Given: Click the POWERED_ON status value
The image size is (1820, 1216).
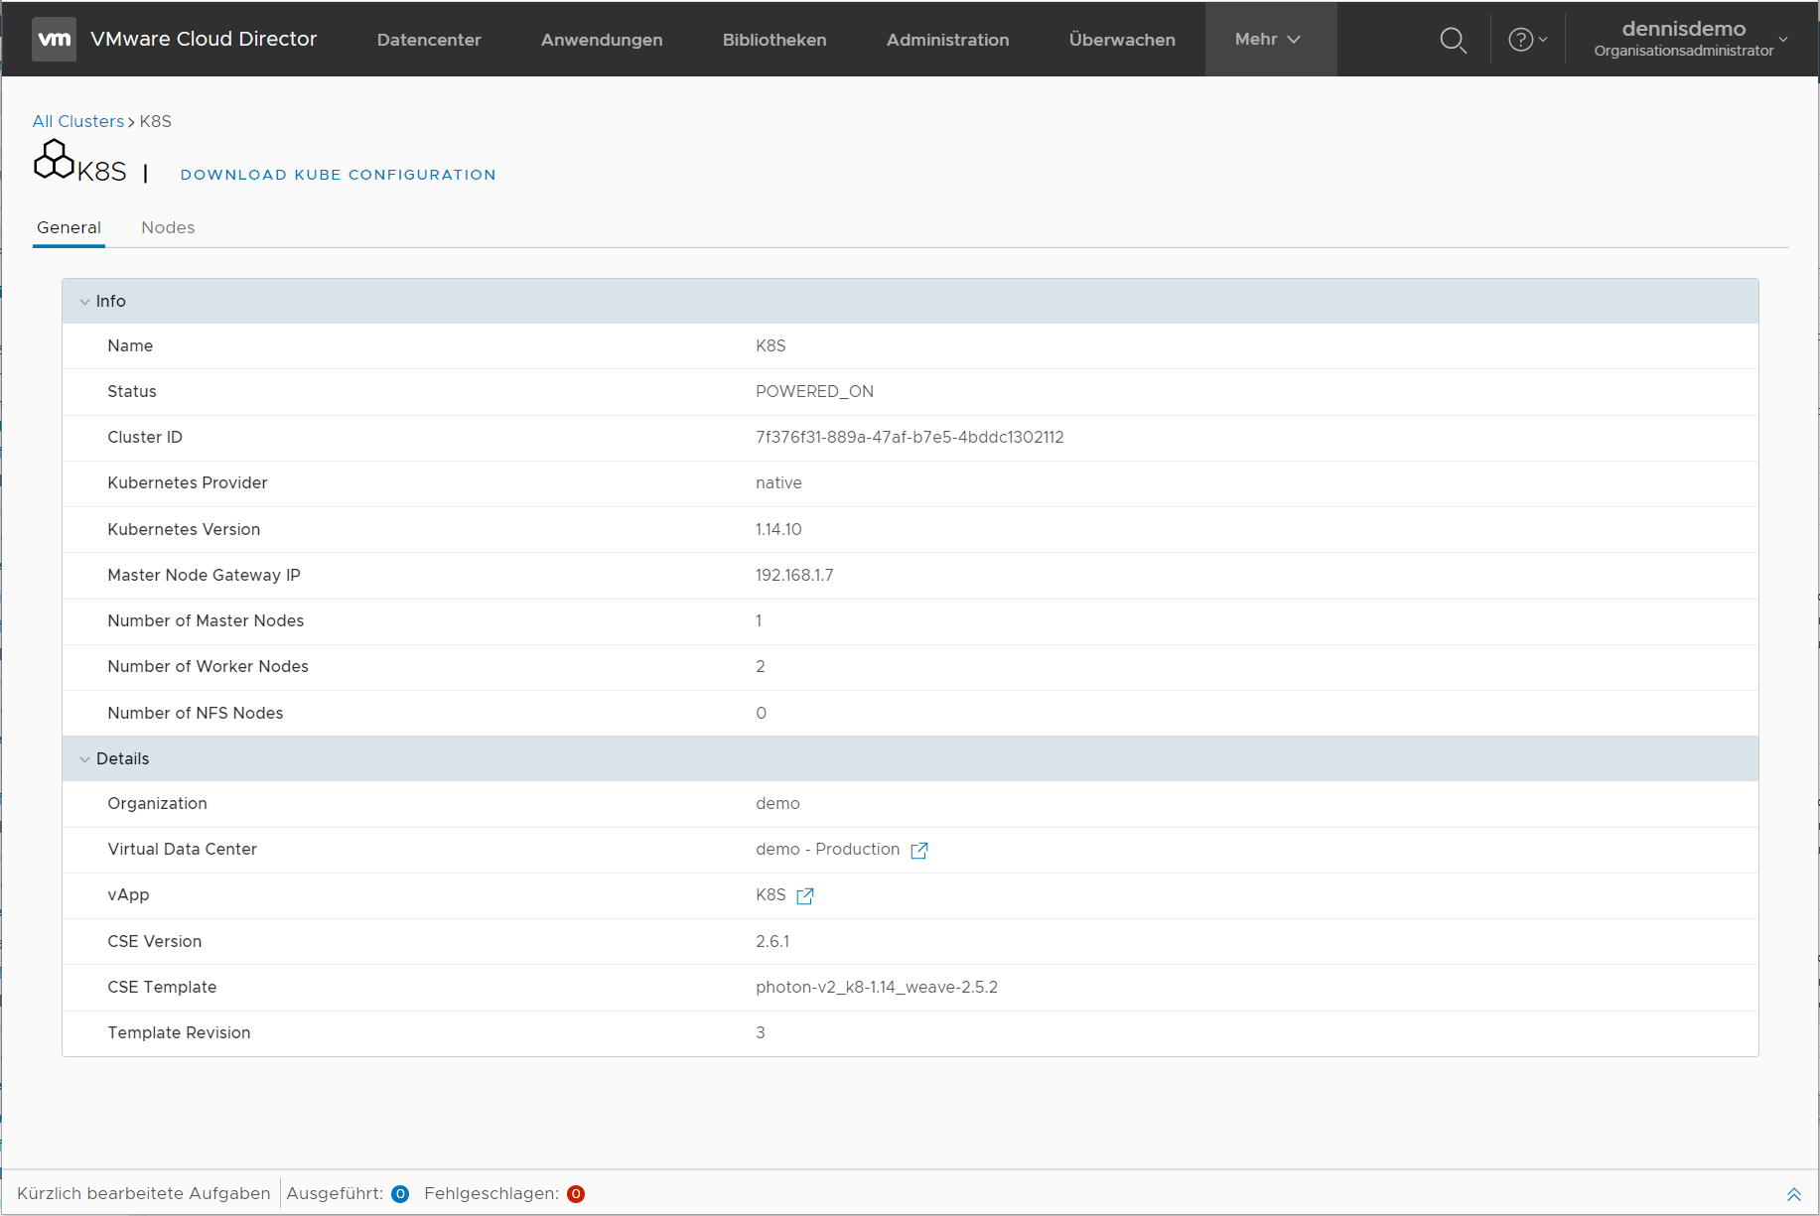Looking at the screenshot, I should pos(815,392).
